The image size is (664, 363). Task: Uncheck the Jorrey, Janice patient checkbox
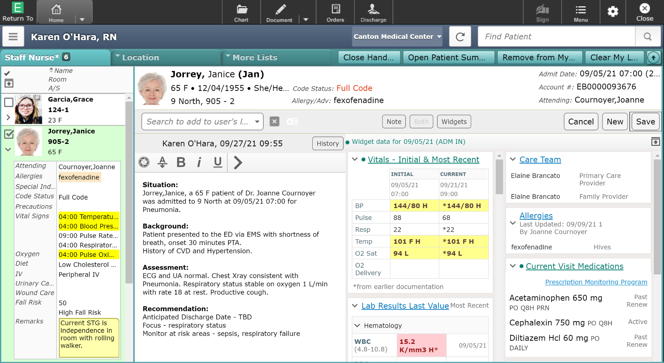click(x=9, y=134)
